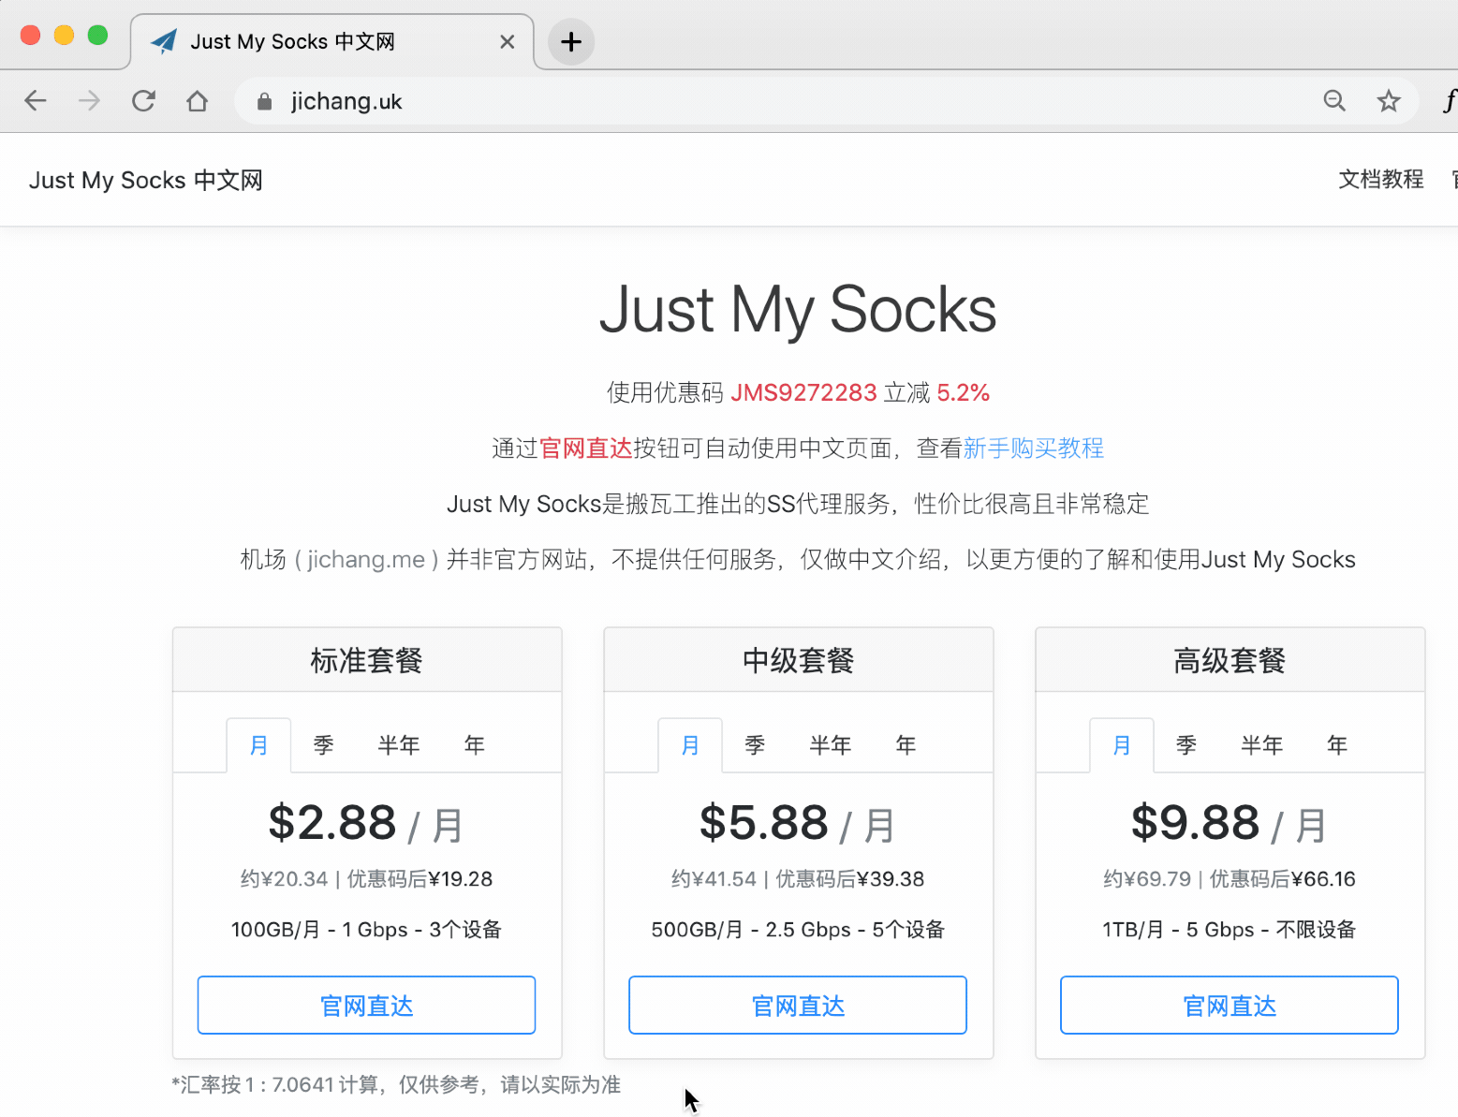Open a new tab with plus button
The height and width of the screenshot is (1117, 1458).
click(571, 41)
